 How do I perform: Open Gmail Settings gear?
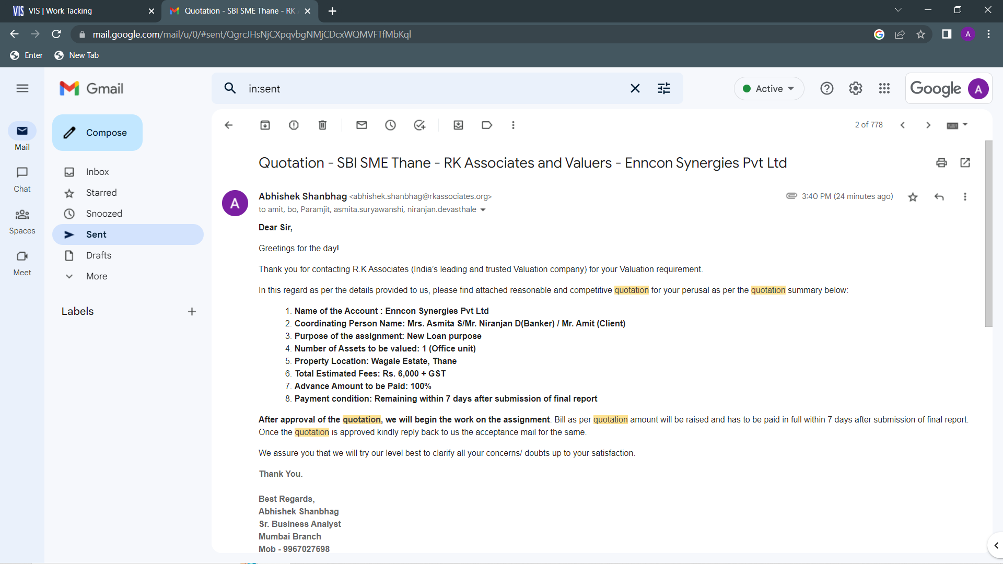[856, 89]
